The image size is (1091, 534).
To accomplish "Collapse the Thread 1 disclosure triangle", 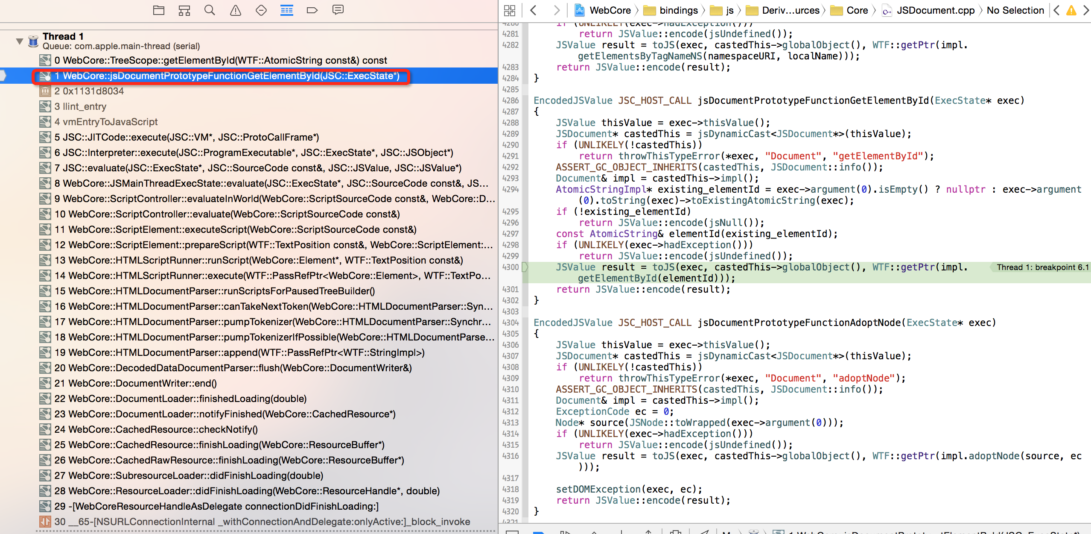I will pyautogui.click(x=19, y=41).
